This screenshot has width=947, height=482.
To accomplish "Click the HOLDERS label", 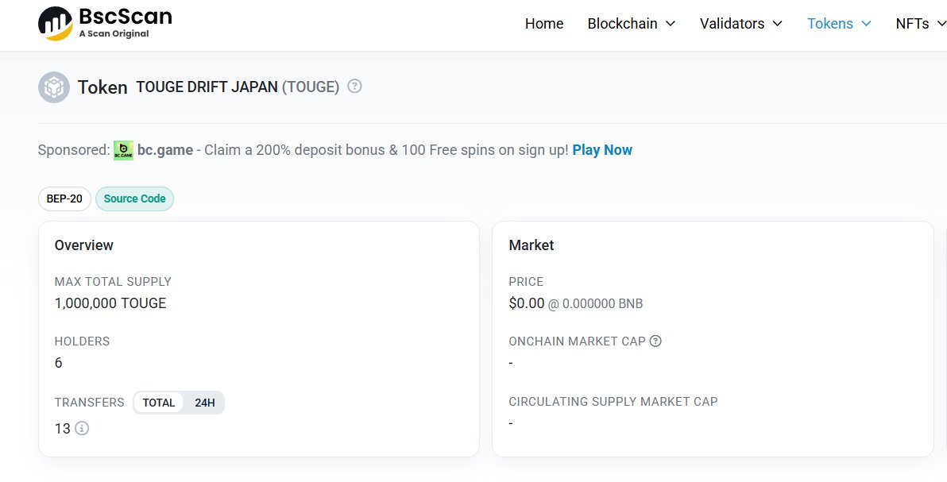I will pos(82,341).
